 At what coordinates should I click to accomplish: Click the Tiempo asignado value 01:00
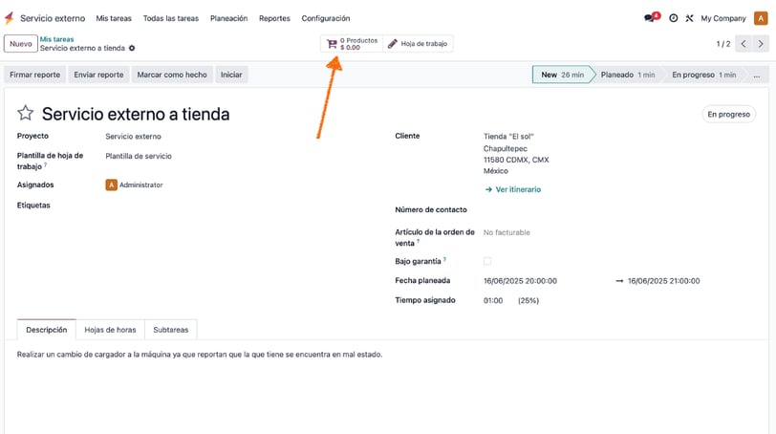point(493,300)
